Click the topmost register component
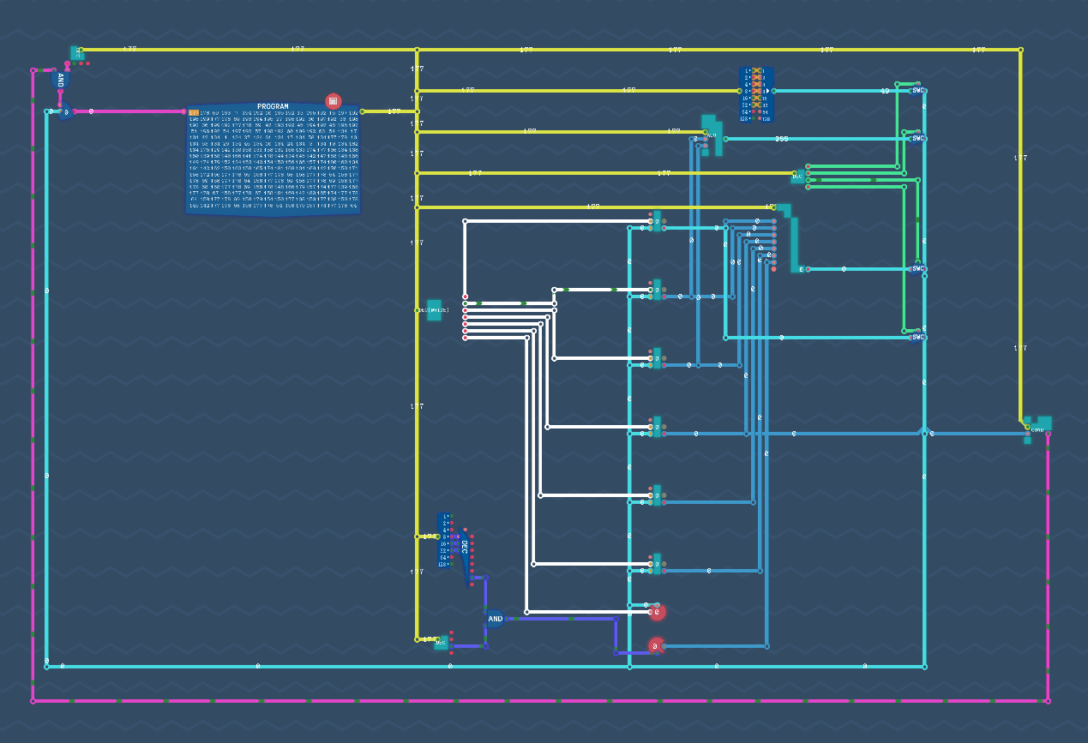 coord(657,221)
